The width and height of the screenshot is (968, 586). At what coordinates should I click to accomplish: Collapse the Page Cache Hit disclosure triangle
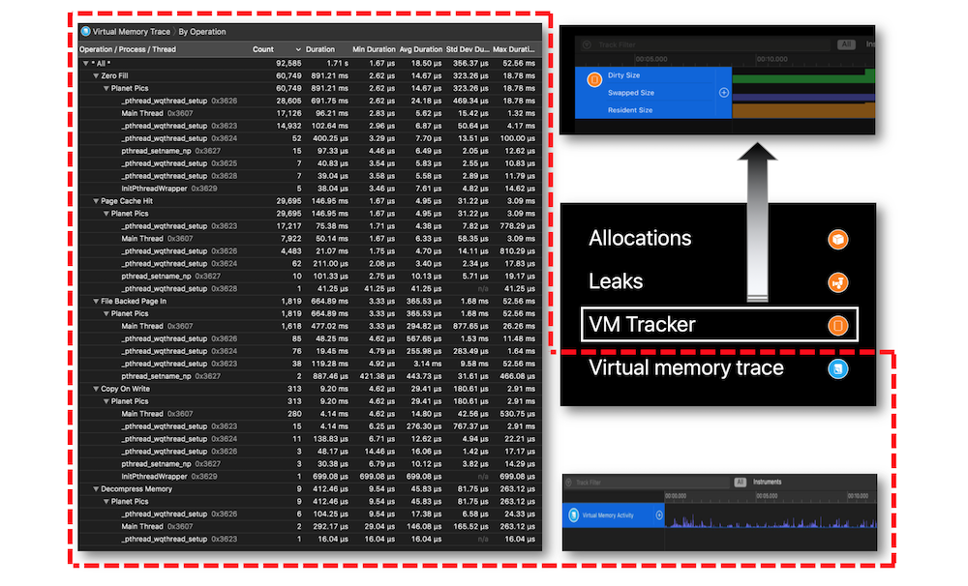click(96, 201)
